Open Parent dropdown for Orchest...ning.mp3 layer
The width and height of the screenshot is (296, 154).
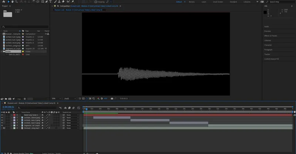[x=73, y=128]
